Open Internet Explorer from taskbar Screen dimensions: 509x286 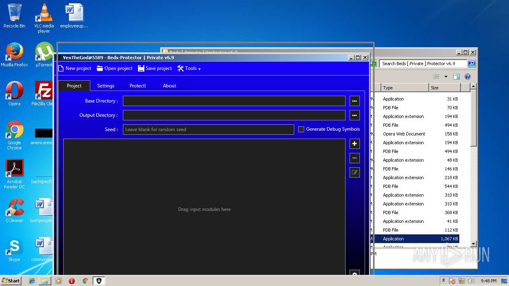tap(32, 281)
